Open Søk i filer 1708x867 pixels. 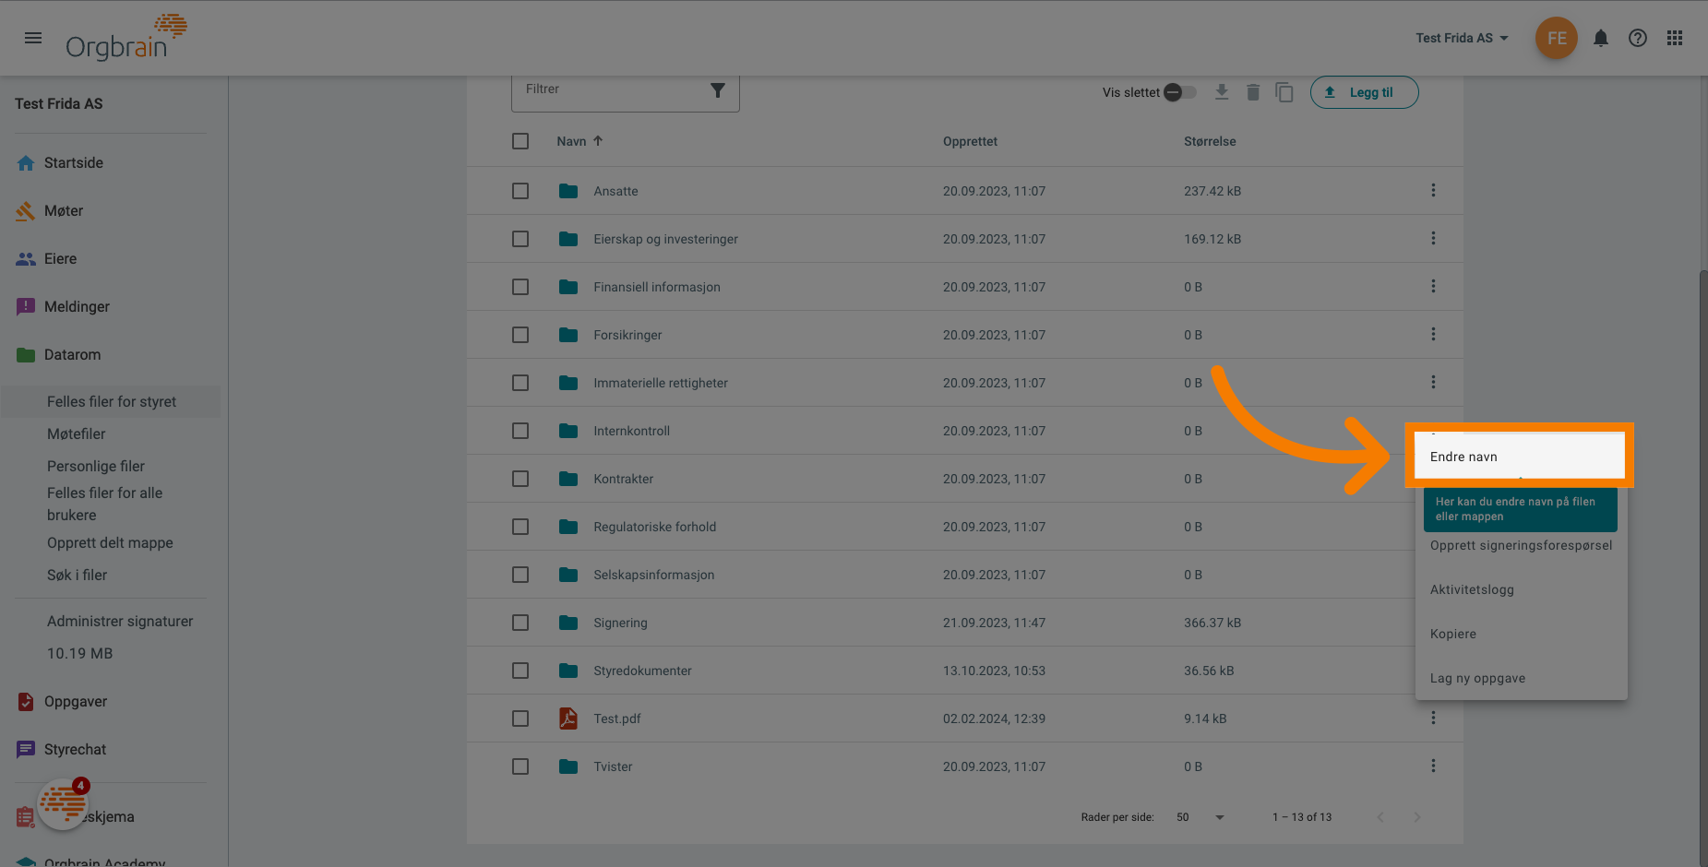coord(77,575)
